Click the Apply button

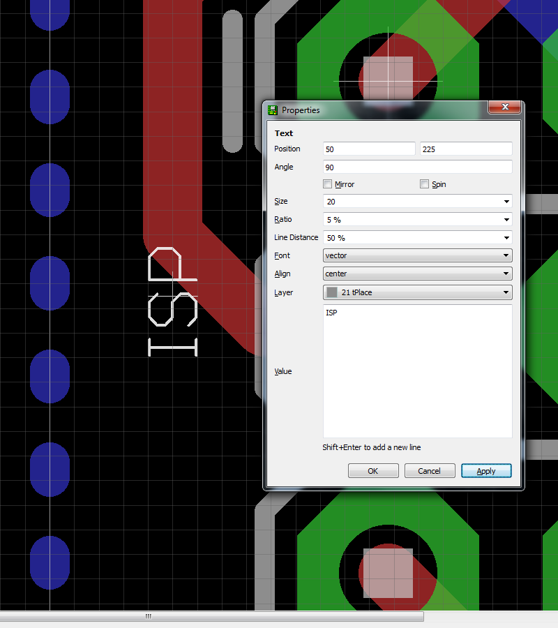click(486, 471)
